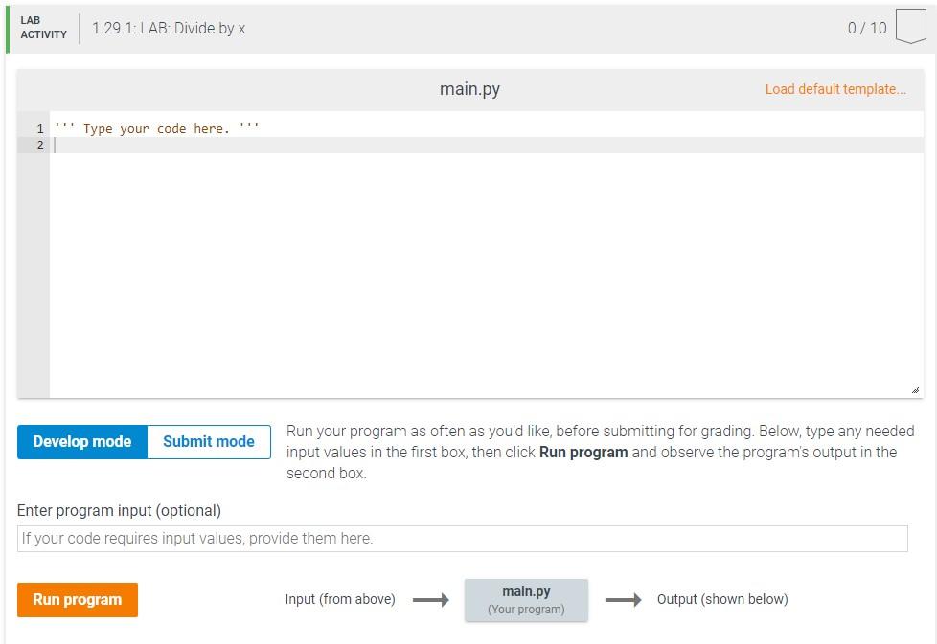Click 'Enter program input (optional)' label
Image resolution: width=937 pixels, height=644 pixels.
[x=119, y=511]
